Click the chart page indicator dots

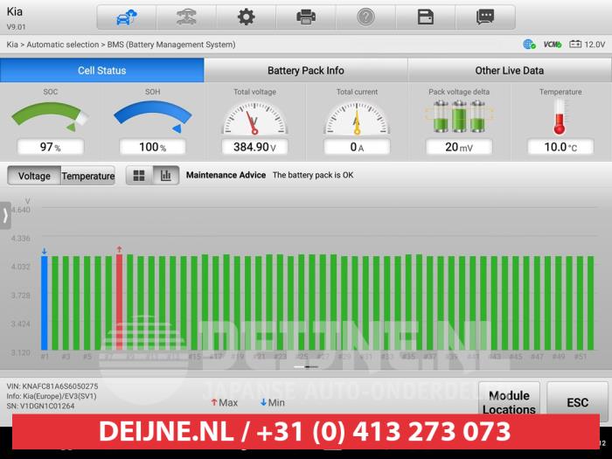tap(306, 367)
